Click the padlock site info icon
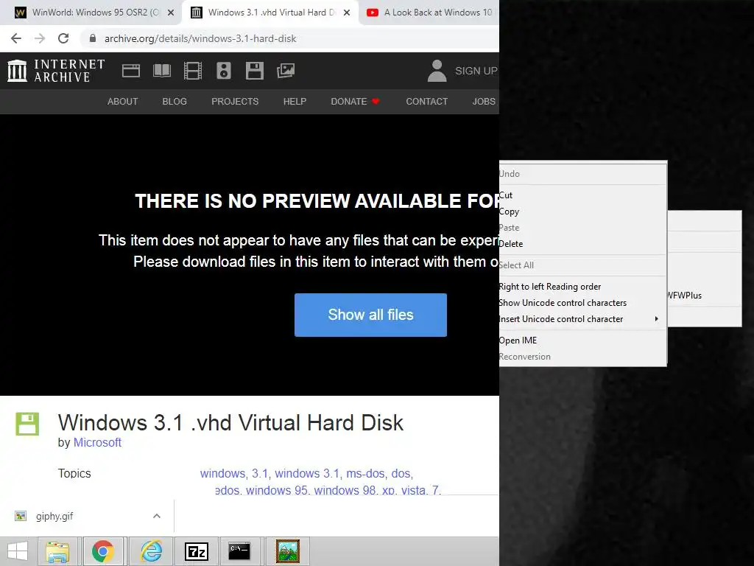 pos(93,38)
